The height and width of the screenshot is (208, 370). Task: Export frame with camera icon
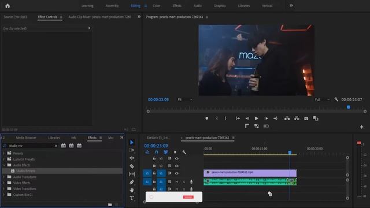tap(306, 118)
